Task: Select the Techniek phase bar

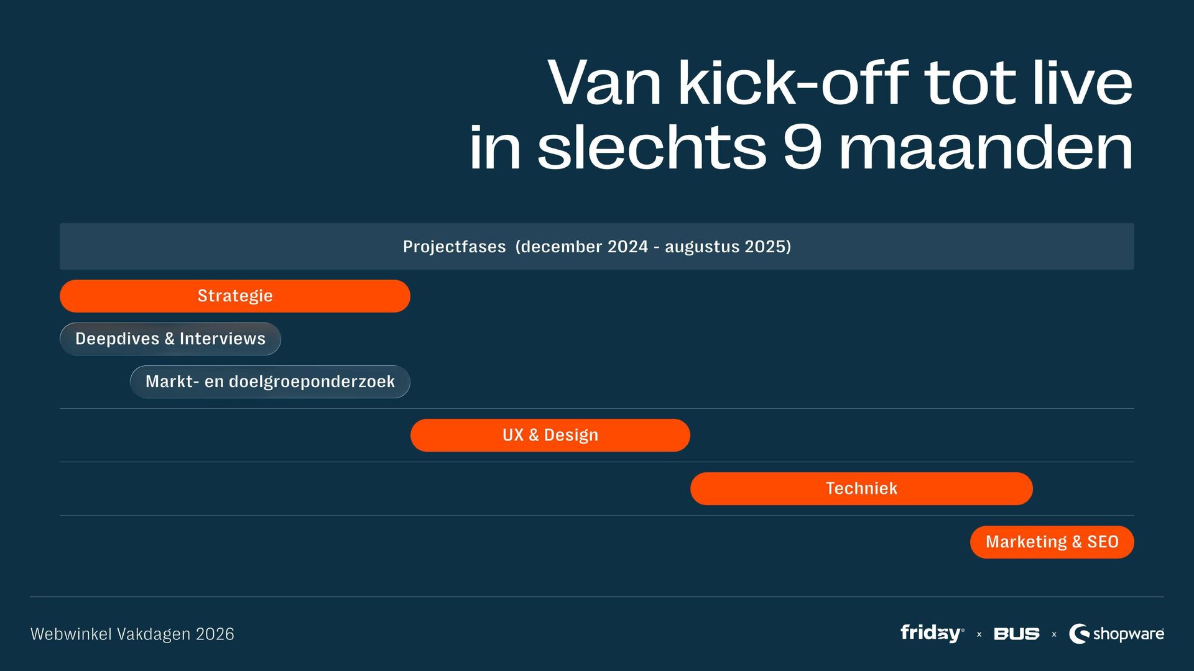Action: (x=861, y=488)
